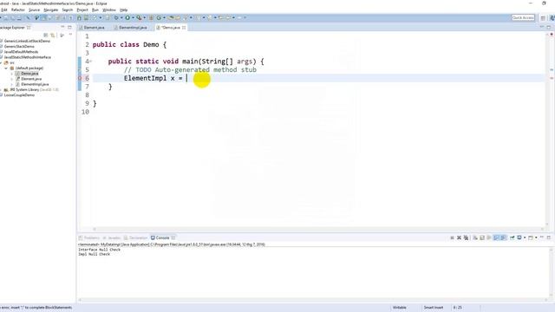Open the Project menu
The height and width of the screenshot is (312, 555).
(82, 10)
